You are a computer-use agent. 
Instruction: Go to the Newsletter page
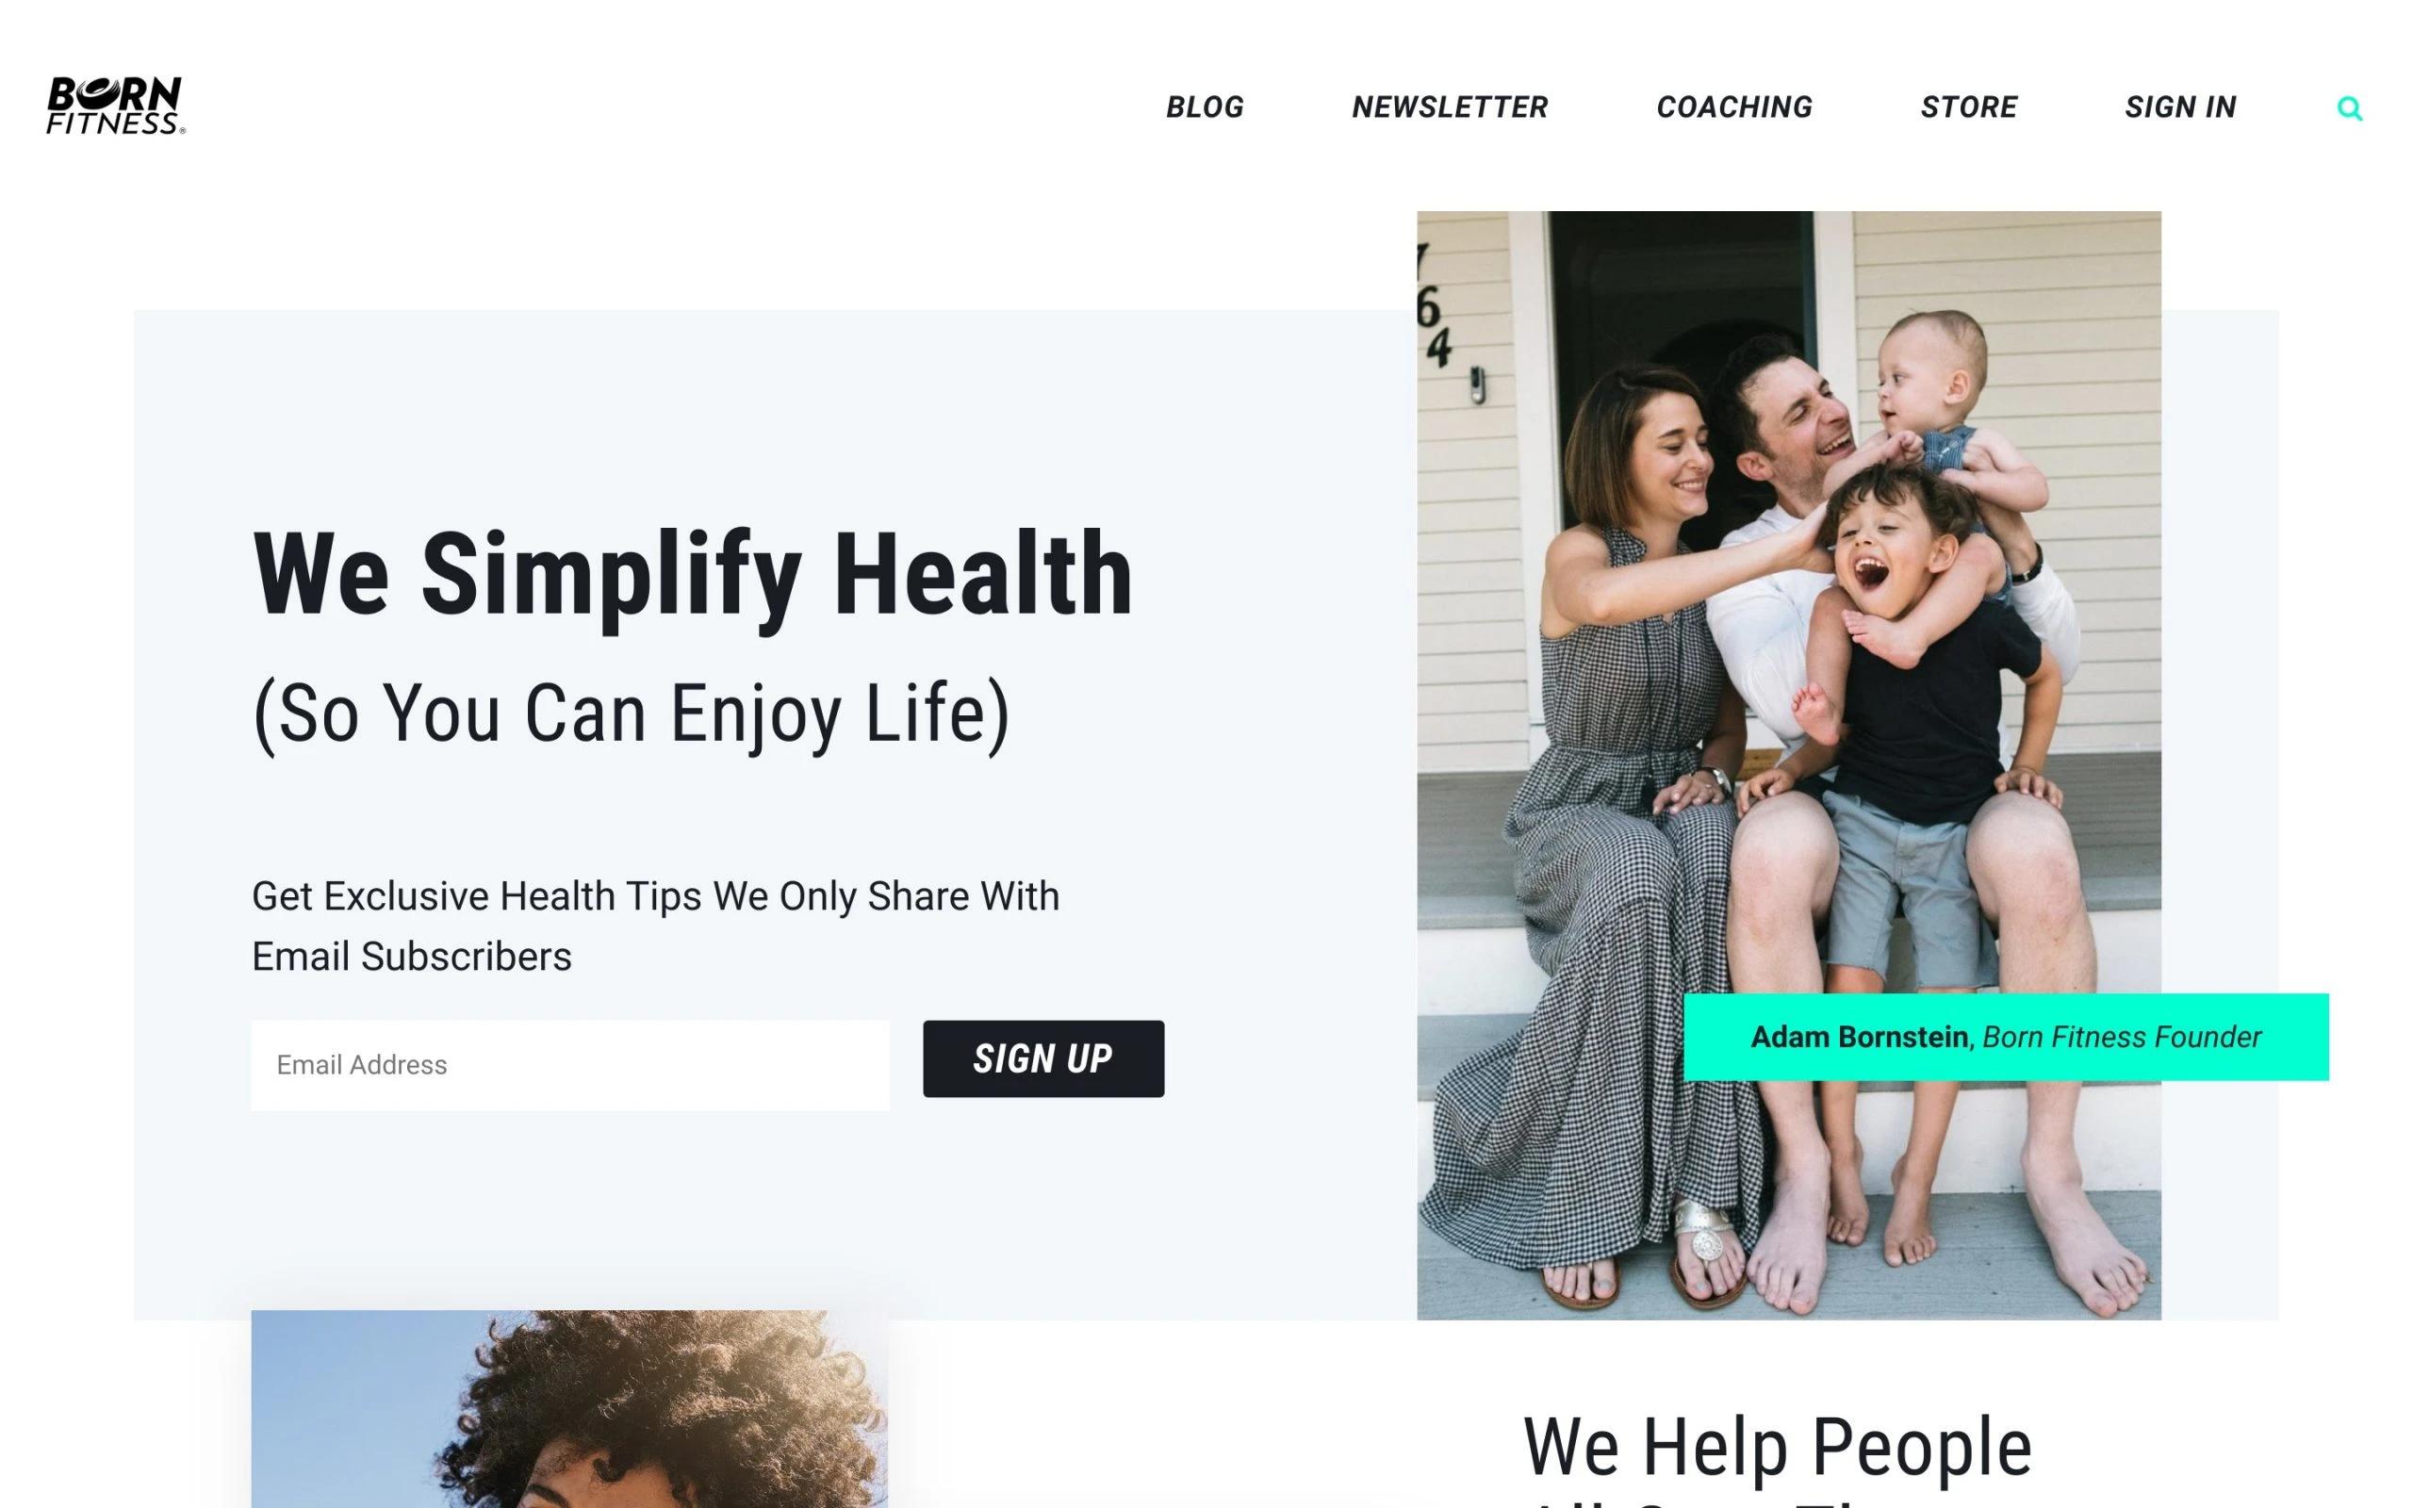coord(1450,107)
